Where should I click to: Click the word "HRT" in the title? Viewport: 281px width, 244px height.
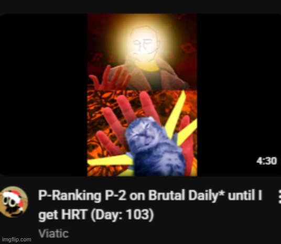(74, 214)
